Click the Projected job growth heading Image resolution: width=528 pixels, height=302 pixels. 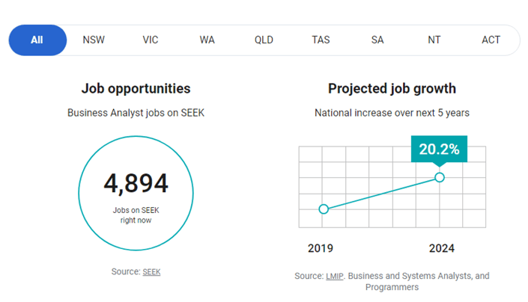pyautogui.click(x=392, y=89)
